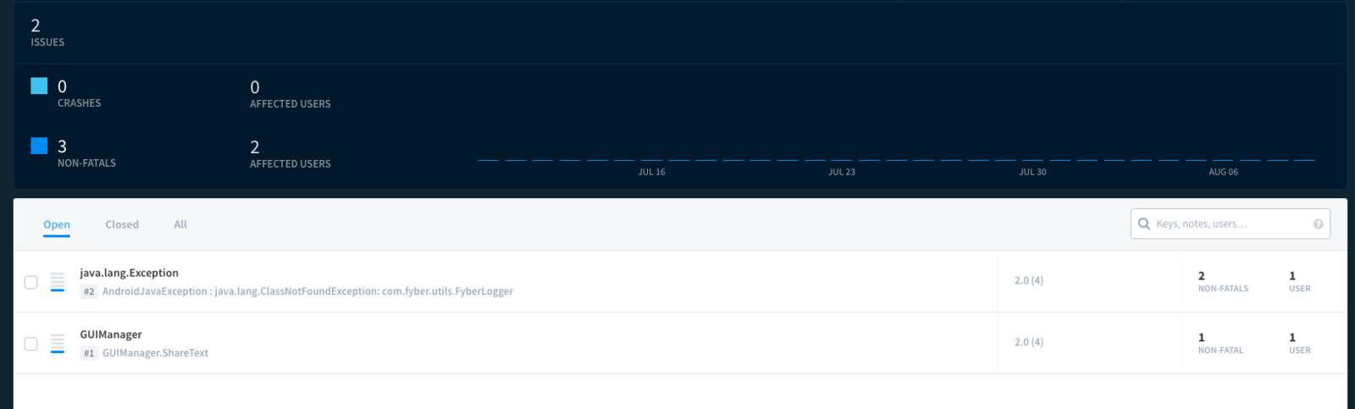Click version 2.0 (4) in GUIManager row
The height and width of the screenshot is (409, 1355).
pyautogui.click(x=1029, y=342)
